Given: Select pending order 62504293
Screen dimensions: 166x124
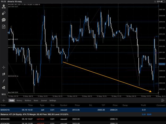Looking at the screenshot, I should (83, 119).
